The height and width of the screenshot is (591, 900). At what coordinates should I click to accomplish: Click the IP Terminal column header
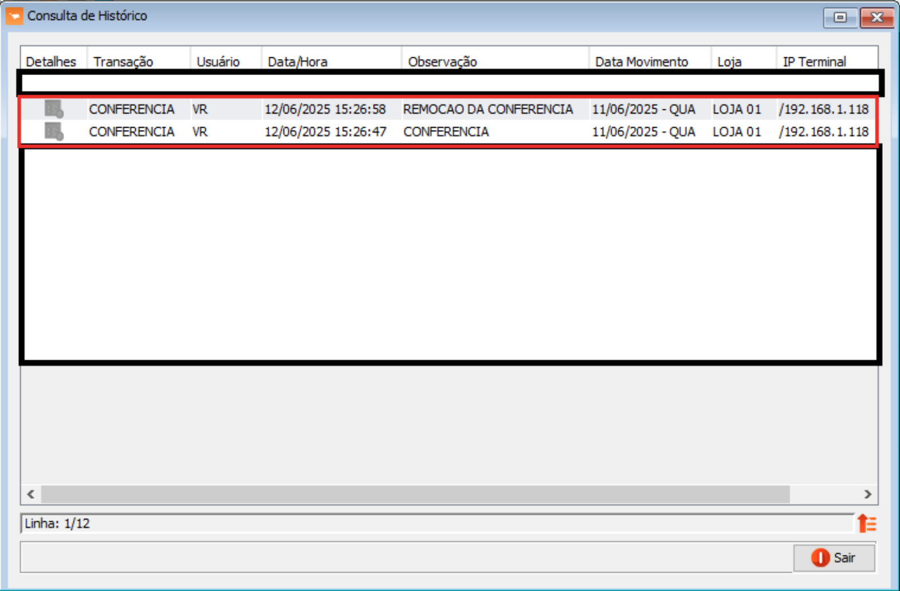[814, 61]
